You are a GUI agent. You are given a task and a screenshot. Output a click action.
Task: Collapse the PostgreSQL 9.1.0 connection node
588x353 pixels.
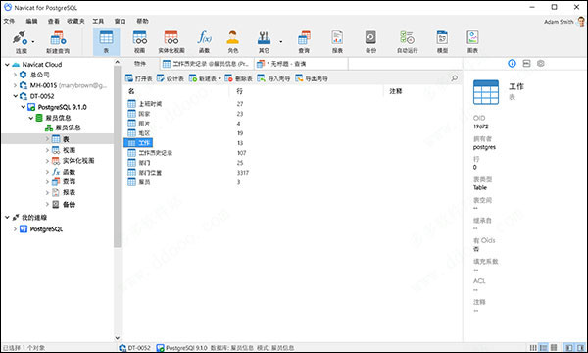[24, 107]
